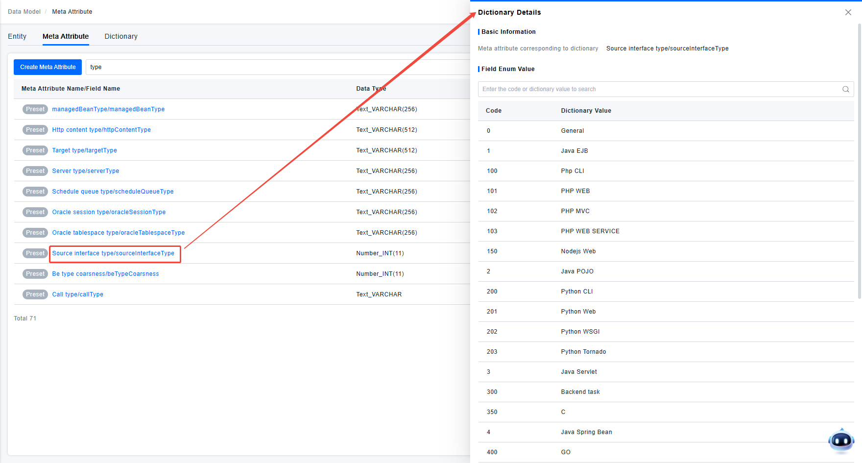Click the Preset badge beside Call type/callType
Screen dimensions: 862x463
click(35, 294)
